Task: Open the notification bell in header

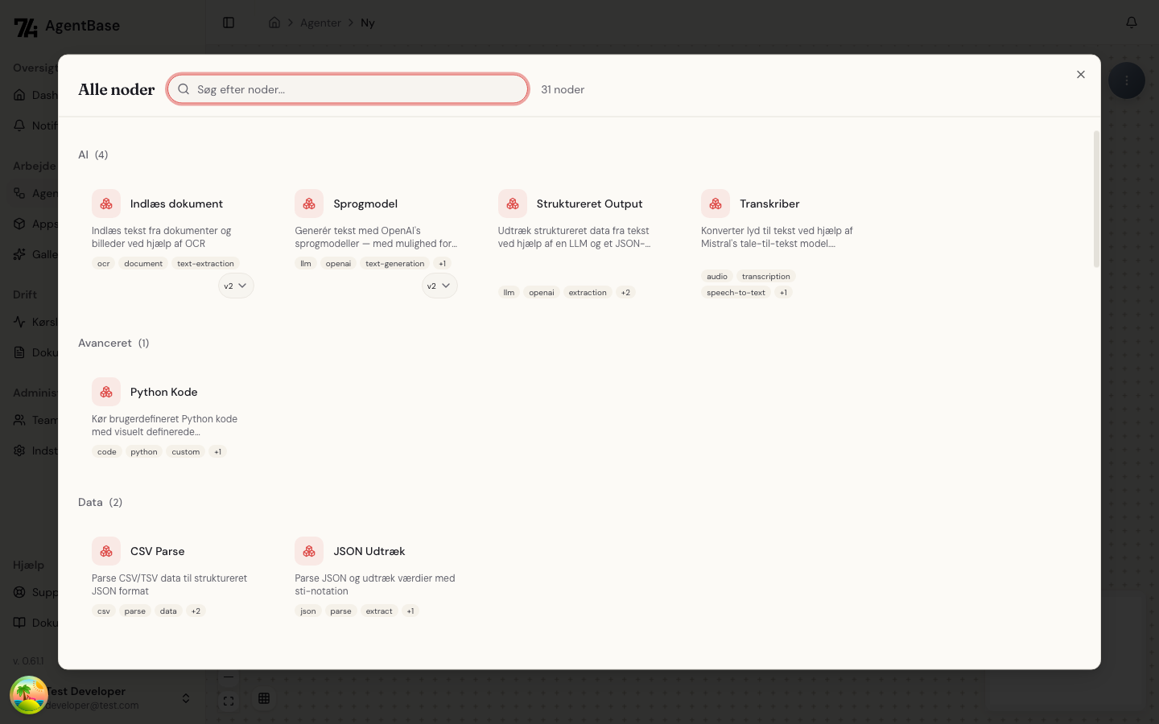Action: (x=1131, y=23)
